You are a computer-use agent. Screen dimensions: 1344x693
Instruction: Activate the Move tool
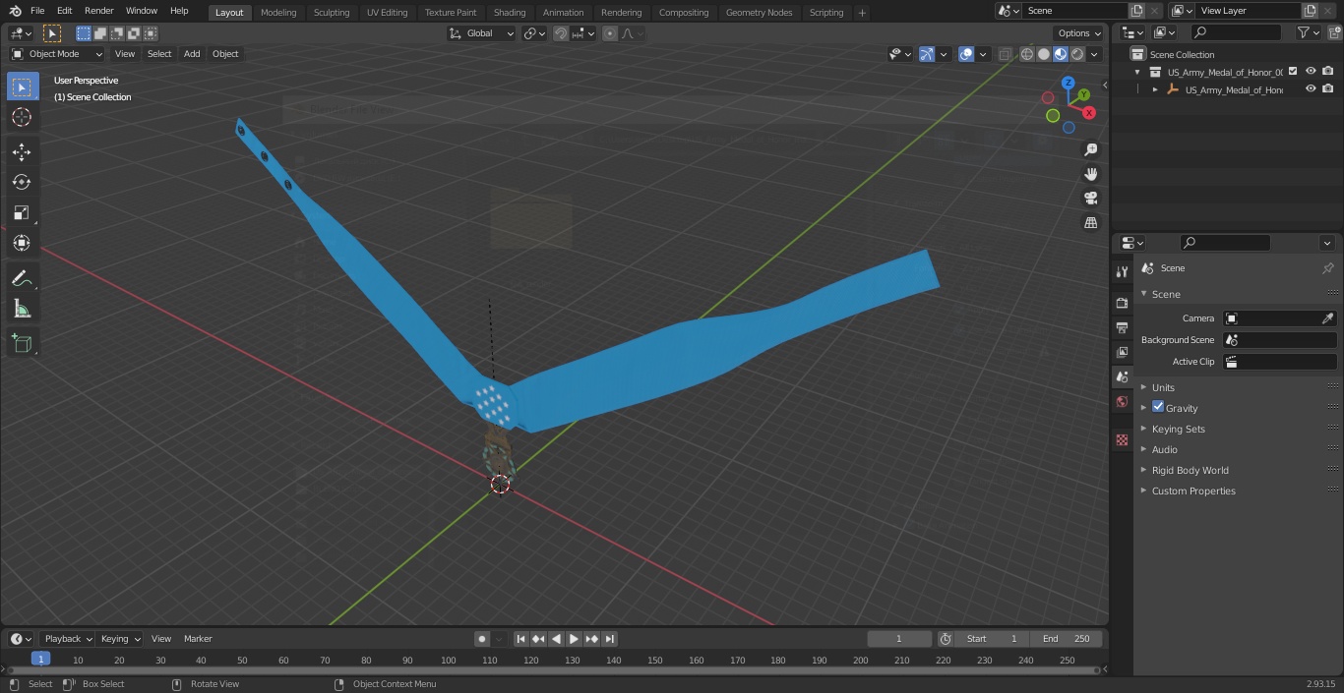(x=22, y=151)
